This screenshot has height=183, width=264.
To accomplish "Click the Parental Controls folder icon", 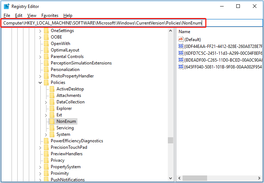I will tap(46, 57).
